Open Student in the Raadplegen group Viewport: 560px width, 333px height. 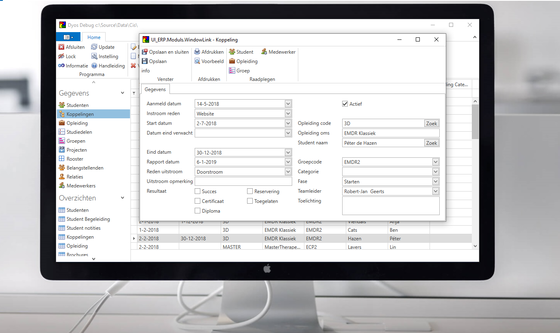click(x=241, y=52)
